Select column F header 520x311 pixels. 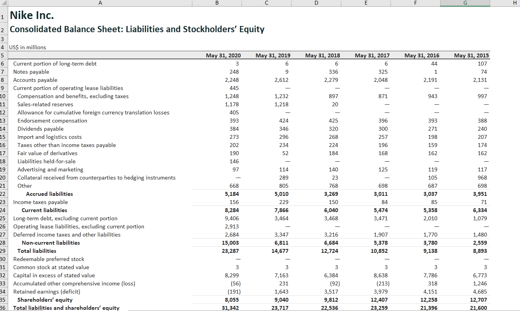(x=415, y=3)
